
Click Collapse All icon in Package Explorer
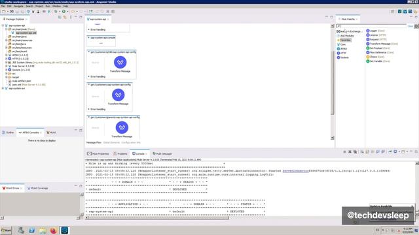[x=60, y=18]
